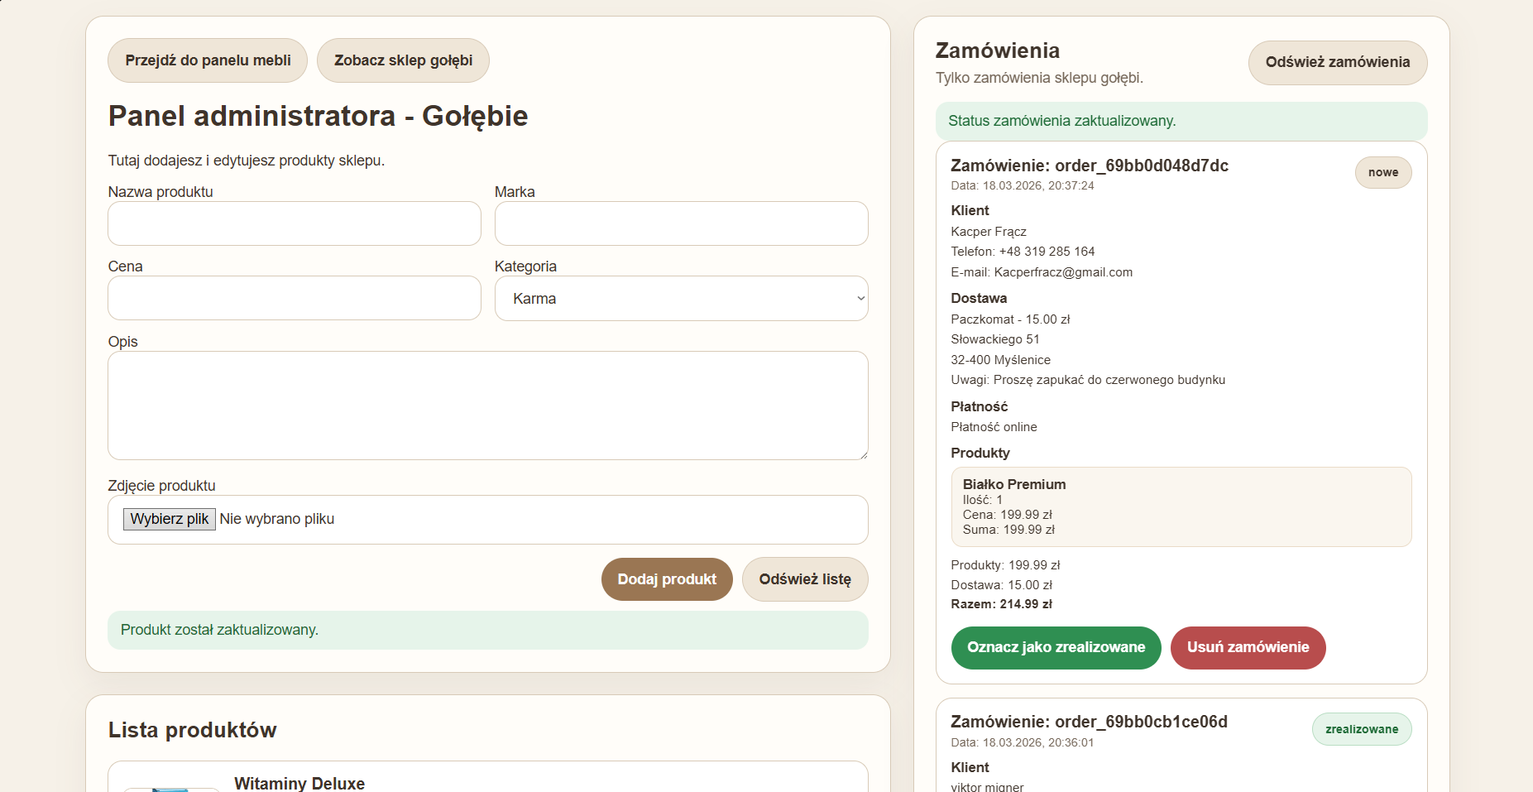Click the Nazwa produktu input field

tap(294, 223)
